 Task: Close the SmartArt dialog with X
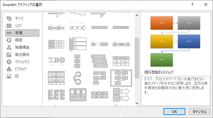pos(206,5)
